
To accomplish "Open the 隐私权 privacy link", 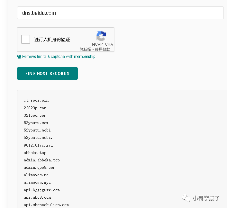I will point(86,50).
